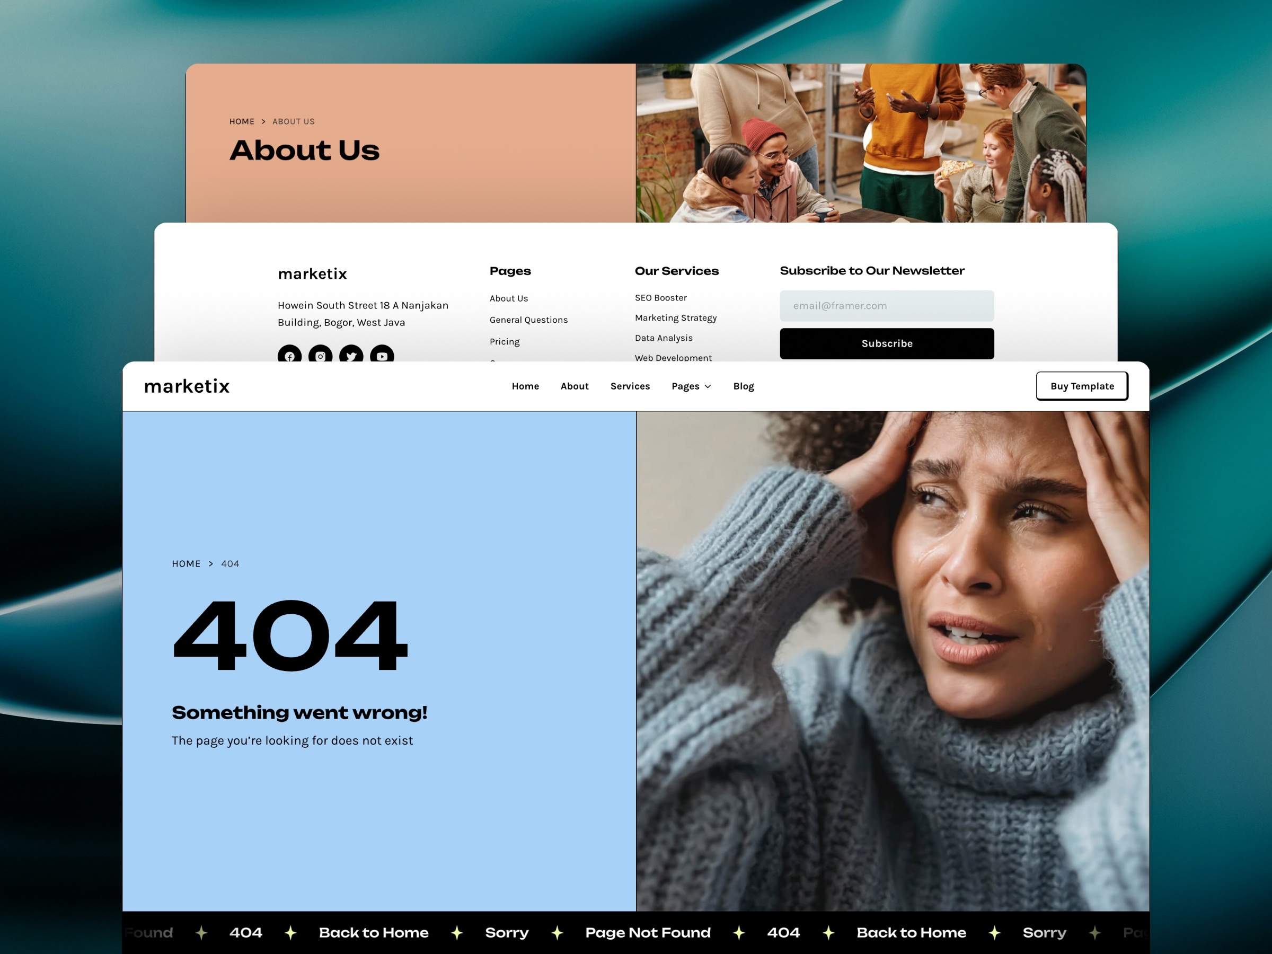Click About Us link in footer Pages
This screenshot has width=1272, height=954.
pyautogui.click(x=509, y=298)
